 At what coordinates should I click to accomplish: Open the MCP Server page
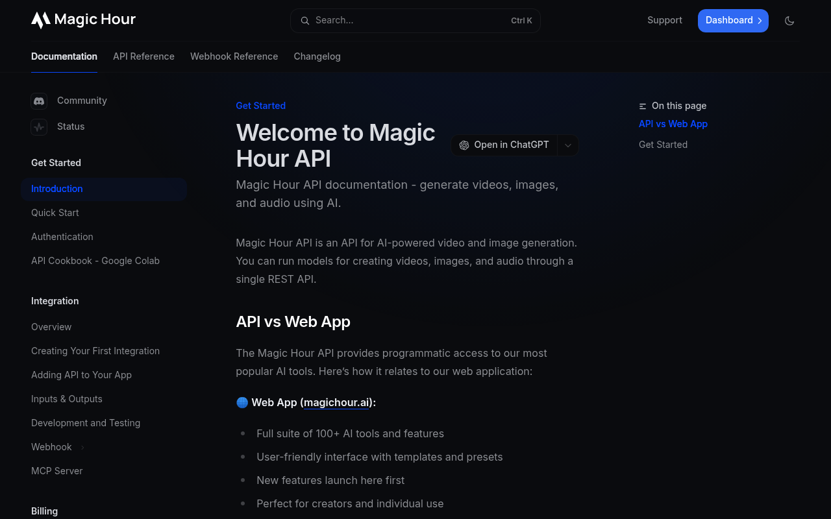tap(57, 471)
